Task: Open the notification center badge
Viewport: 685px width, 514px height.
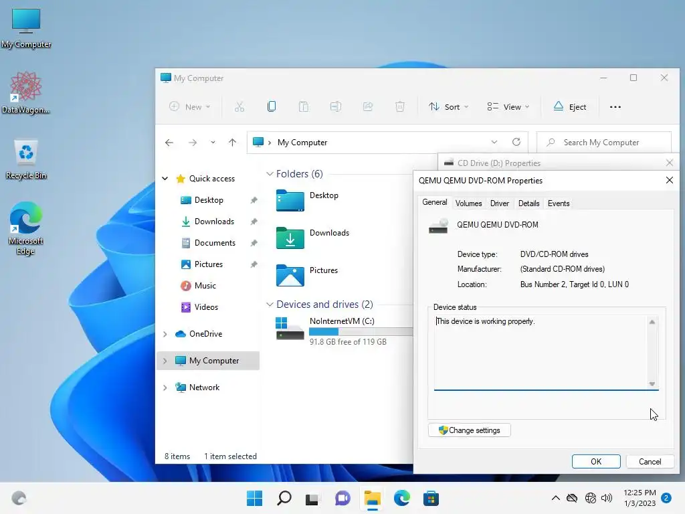Action: pos(666,498)
